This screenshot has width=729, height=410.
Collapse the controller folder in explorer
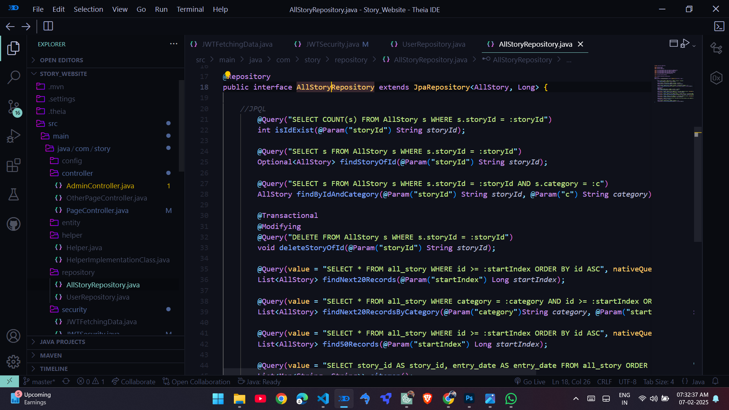pyautogui.click(x=77, y=173)
